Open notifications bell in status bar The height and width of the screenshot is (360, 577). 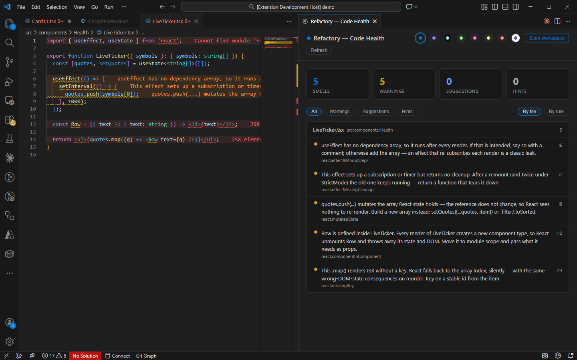pyautogui.click(x=571, y=356)
